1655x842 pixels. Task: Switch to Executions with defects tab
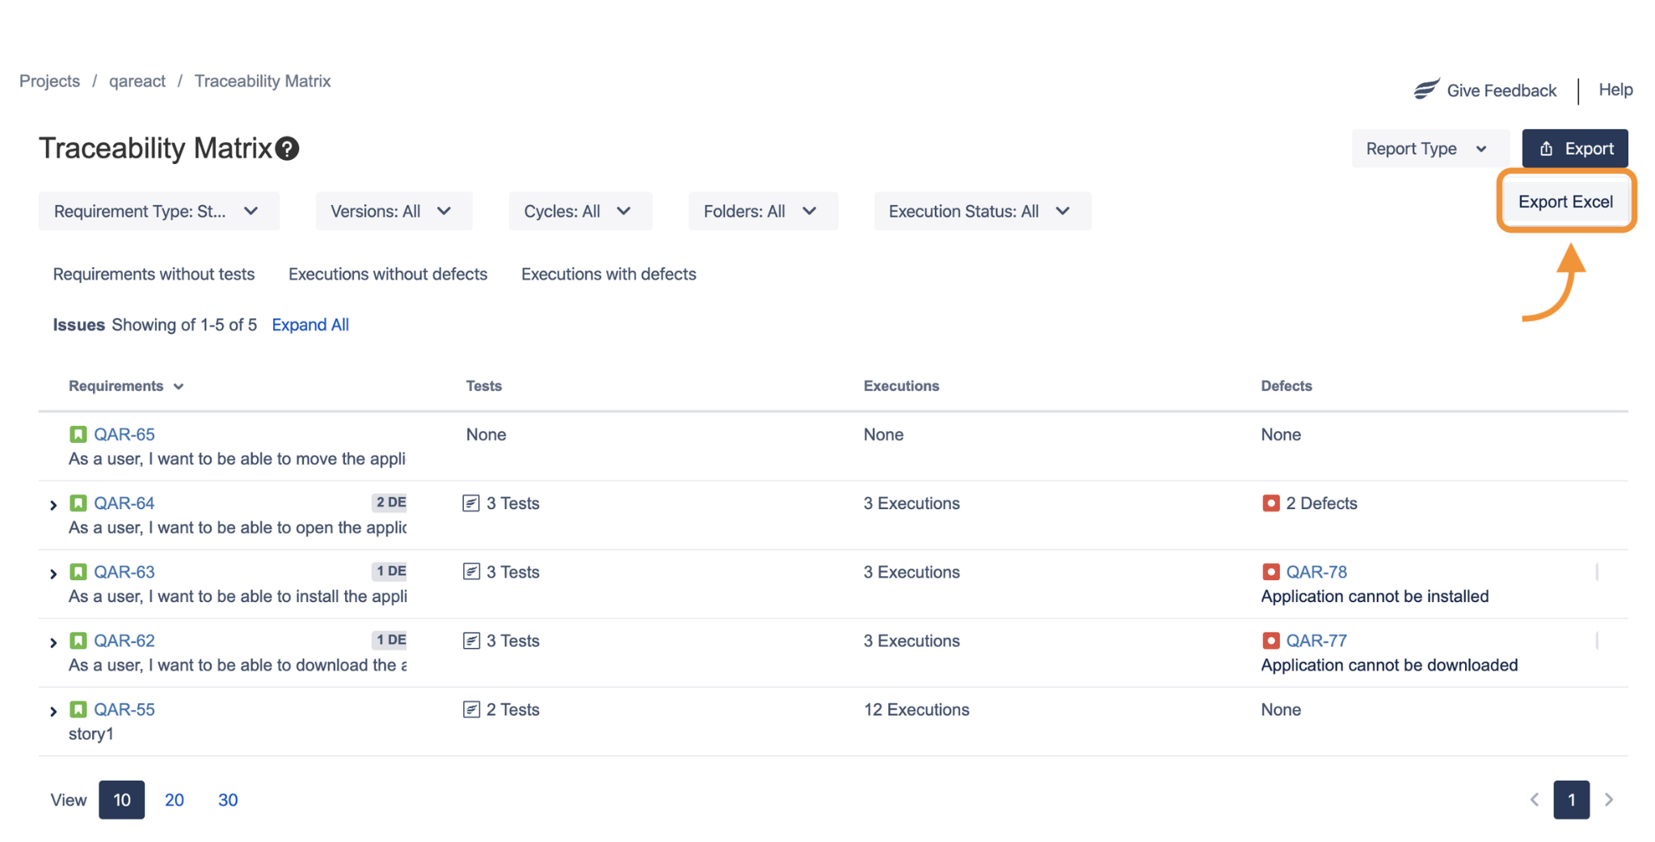pyautogui.click(x=609, y=274)
